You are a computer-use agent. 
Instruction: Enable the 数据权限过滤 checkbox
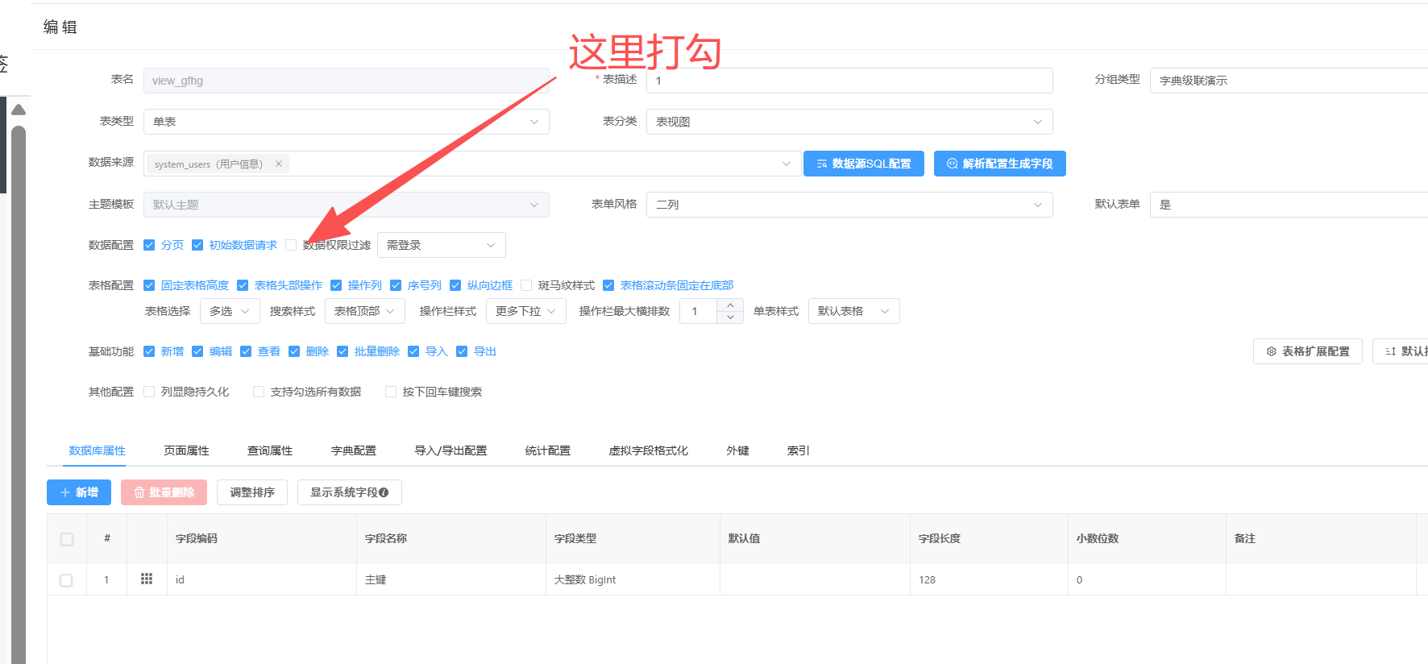(x=291, y=245)
